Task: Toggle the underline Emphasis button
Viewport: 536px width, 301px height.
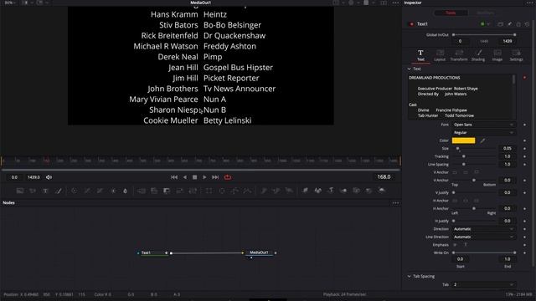Action: [x=466, y=245]
